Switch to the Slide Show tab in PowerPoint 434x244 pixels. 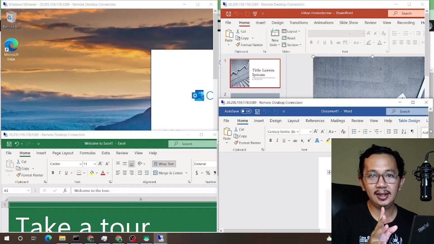pyautogui.click(x=349, y=23)
